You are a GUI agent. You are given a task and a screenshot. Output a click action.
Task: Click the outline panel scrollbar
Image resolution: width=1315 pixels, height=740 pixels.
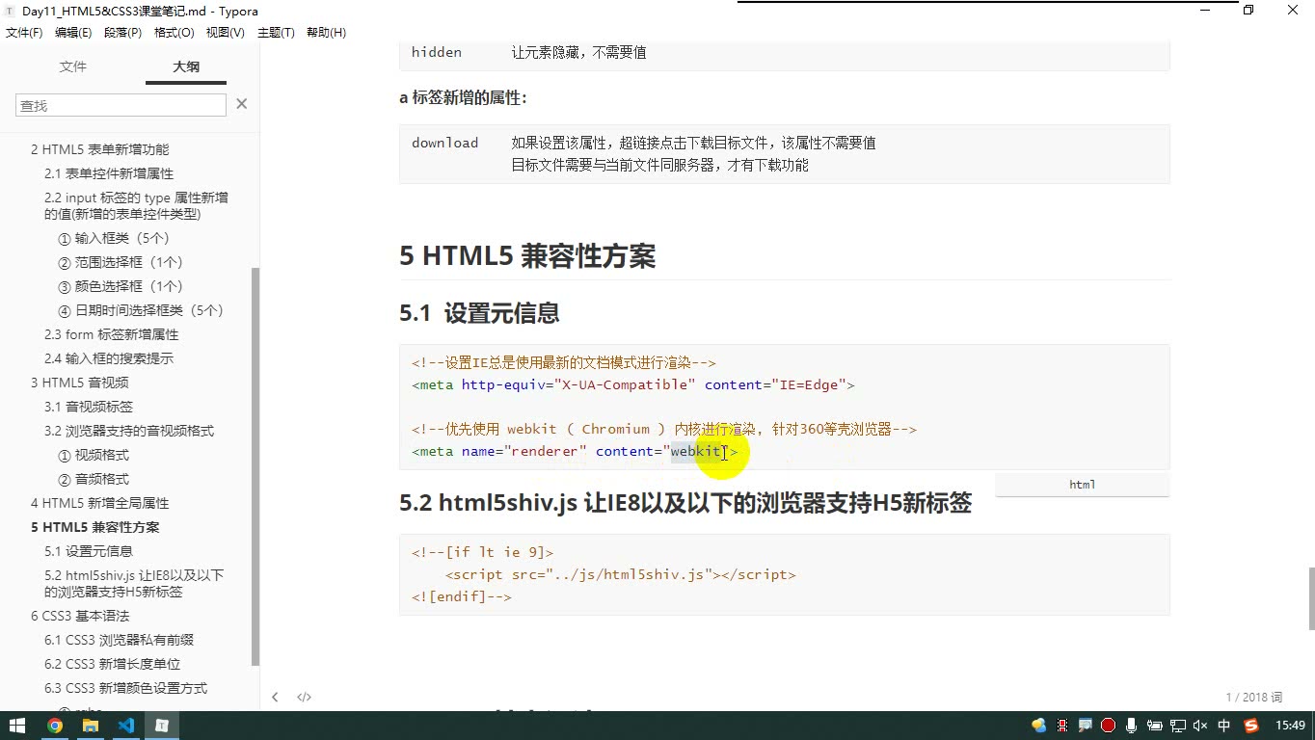click(x=255, y=466)
